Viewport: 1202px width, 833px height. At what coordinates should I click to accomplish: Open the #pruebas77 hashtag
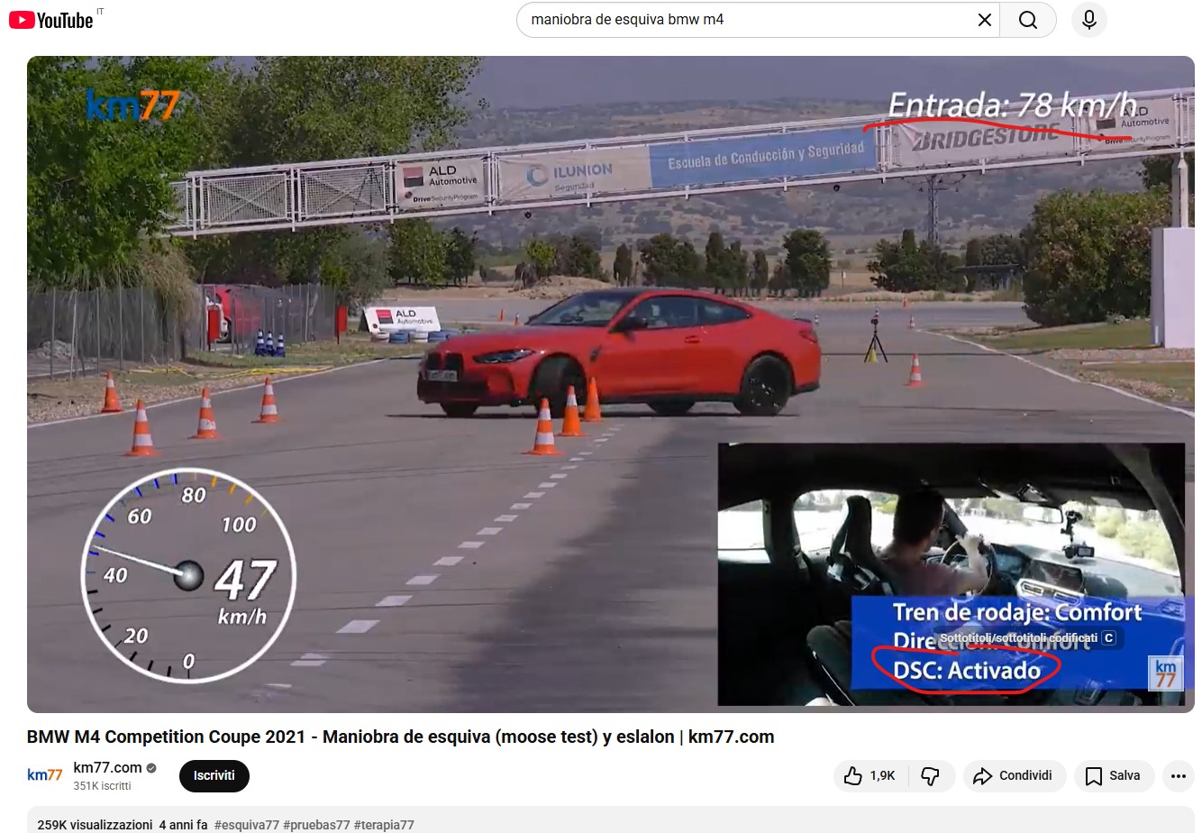pyautogui.click(x=316, y=824)
